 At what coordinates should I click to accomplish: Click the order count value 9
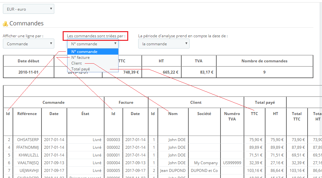[x=264, y=72]
